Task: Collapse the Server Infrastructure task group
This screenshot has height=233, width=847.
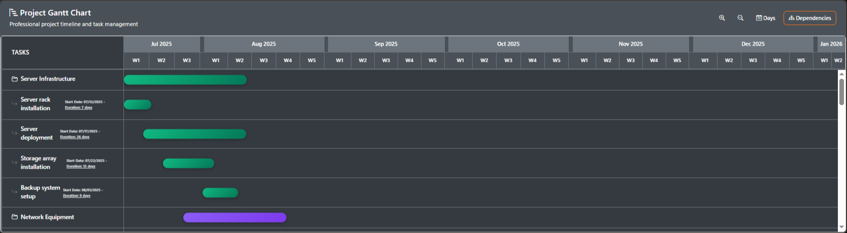Action: (48, 79)
